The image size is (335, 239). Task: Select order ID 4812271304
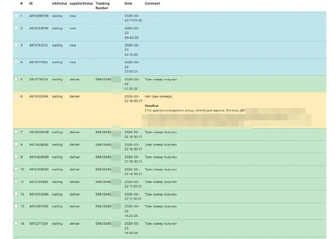(39, 224)
